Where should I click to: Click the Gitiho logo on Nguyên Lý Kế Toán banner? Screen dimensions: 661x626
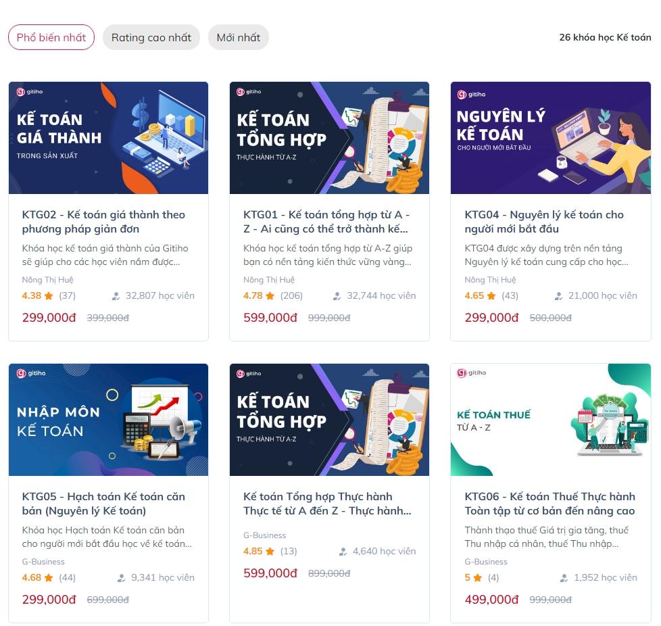click(472, 94)
